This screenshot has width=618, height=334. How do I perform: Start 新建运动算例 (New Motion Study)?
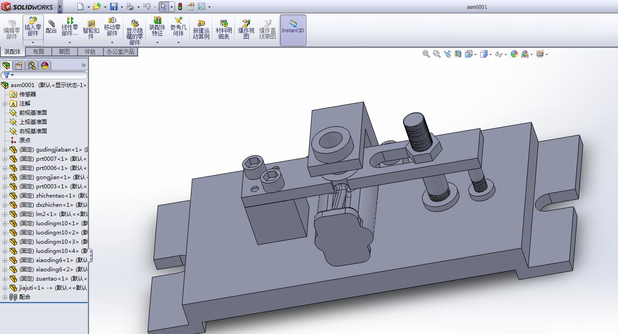coord(201,29)
